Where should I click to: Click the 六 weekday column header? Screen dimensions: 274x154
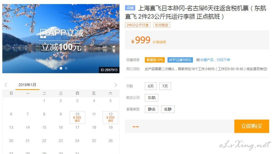(x=111, y=93)
